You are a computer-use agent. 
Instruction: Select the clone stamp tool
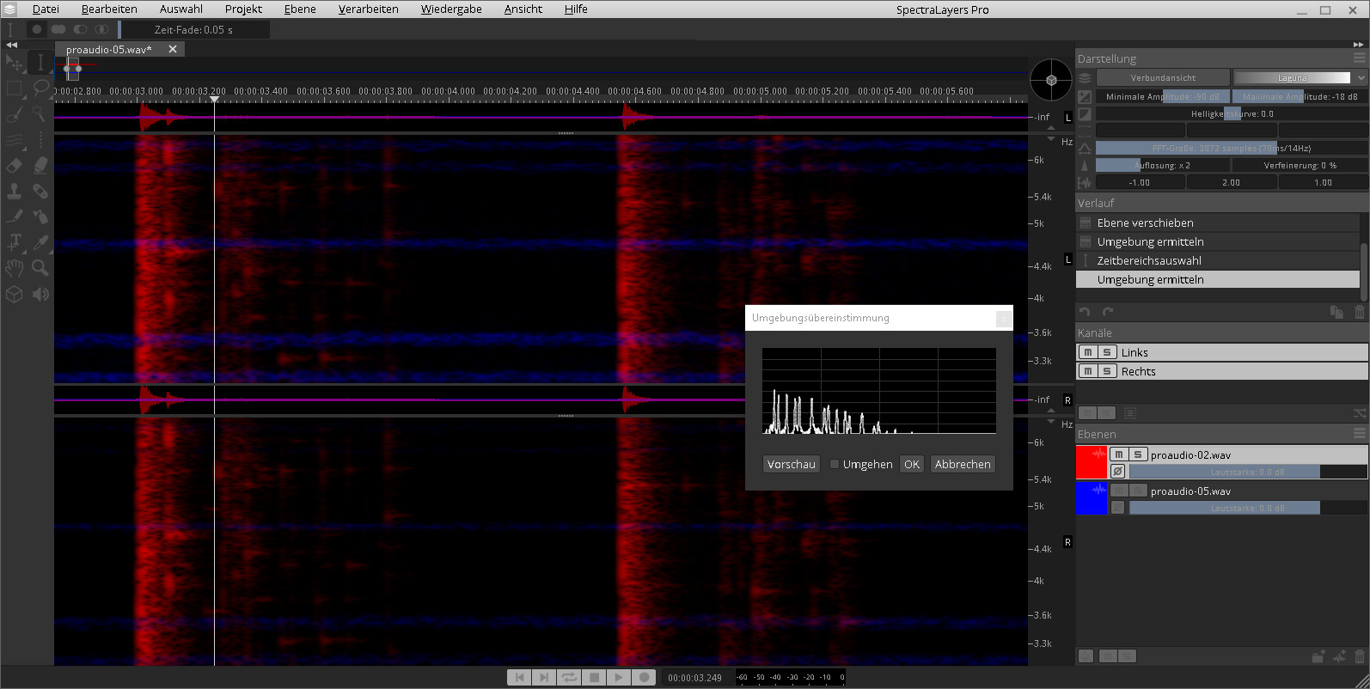(x=15, y=191)
